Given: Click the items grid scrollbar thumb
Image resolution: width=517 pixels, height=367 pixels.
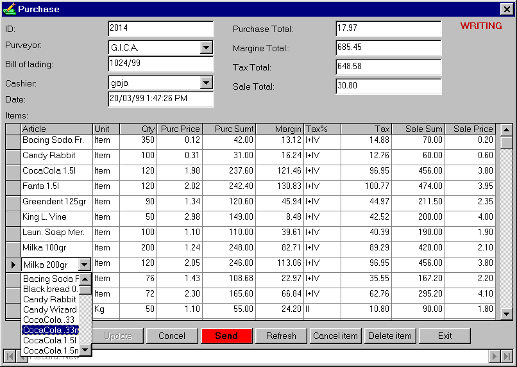Looking at the screenshot, I should pos(507,143).
